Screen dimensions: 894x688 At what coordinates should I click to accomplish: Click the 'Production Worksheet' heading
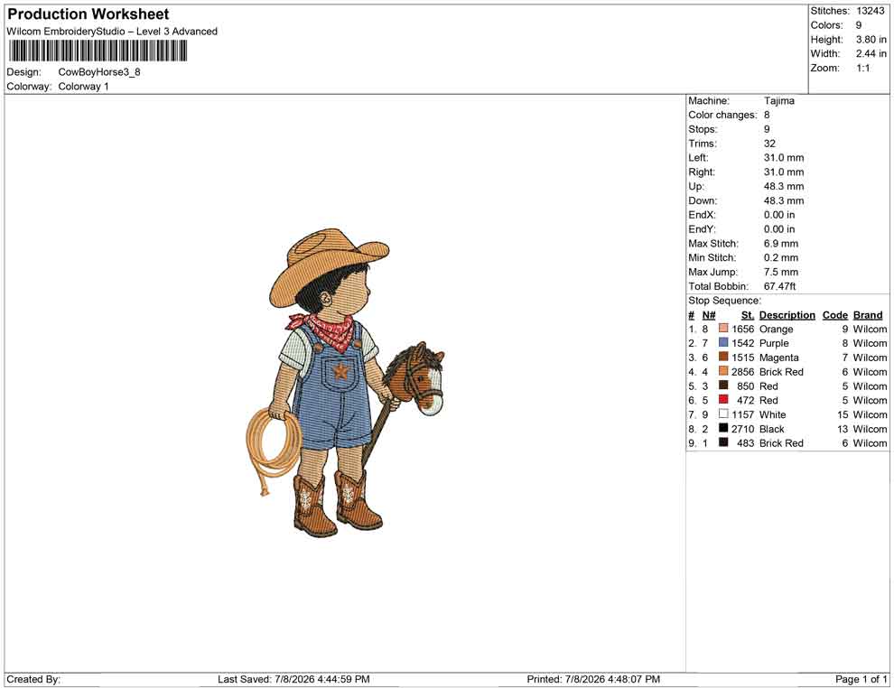[x=88, y=14]
